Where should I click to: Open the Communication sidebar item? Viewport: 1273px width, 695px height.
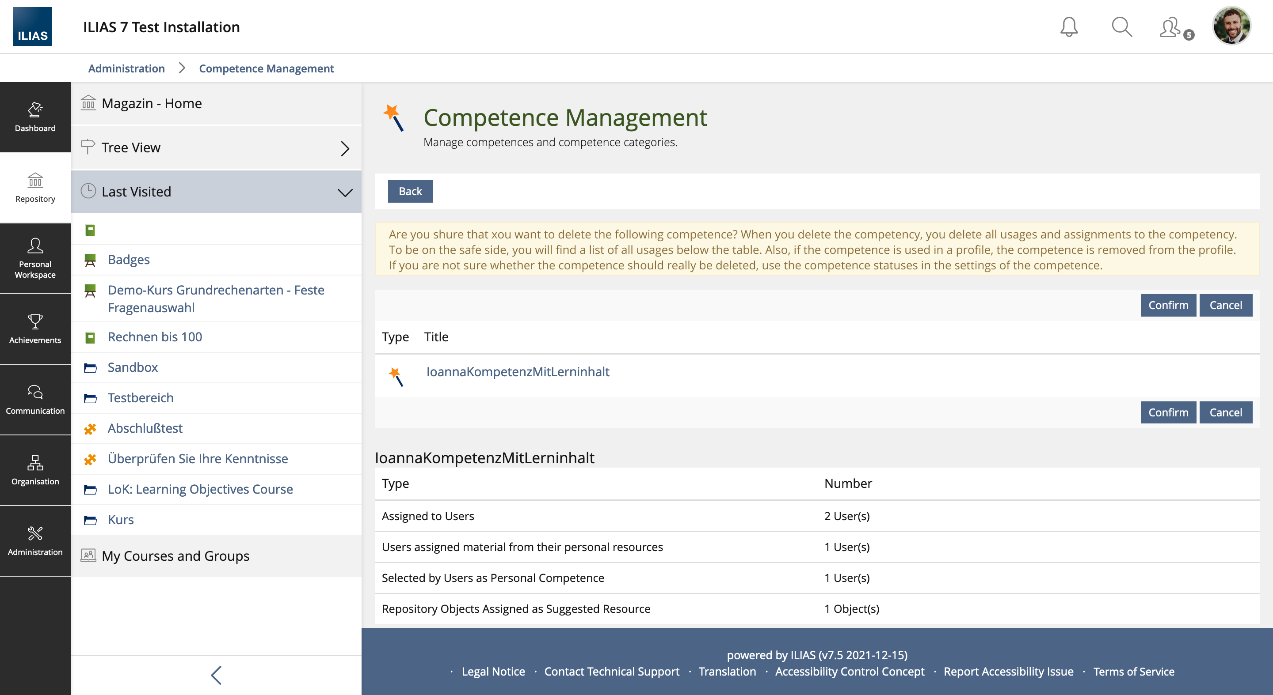point(35,399)
